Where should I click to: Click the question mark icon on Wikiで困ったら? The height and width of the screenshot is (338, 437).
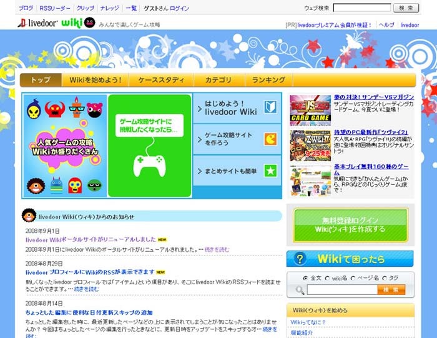pyautogui.click(x=300, y=259)
